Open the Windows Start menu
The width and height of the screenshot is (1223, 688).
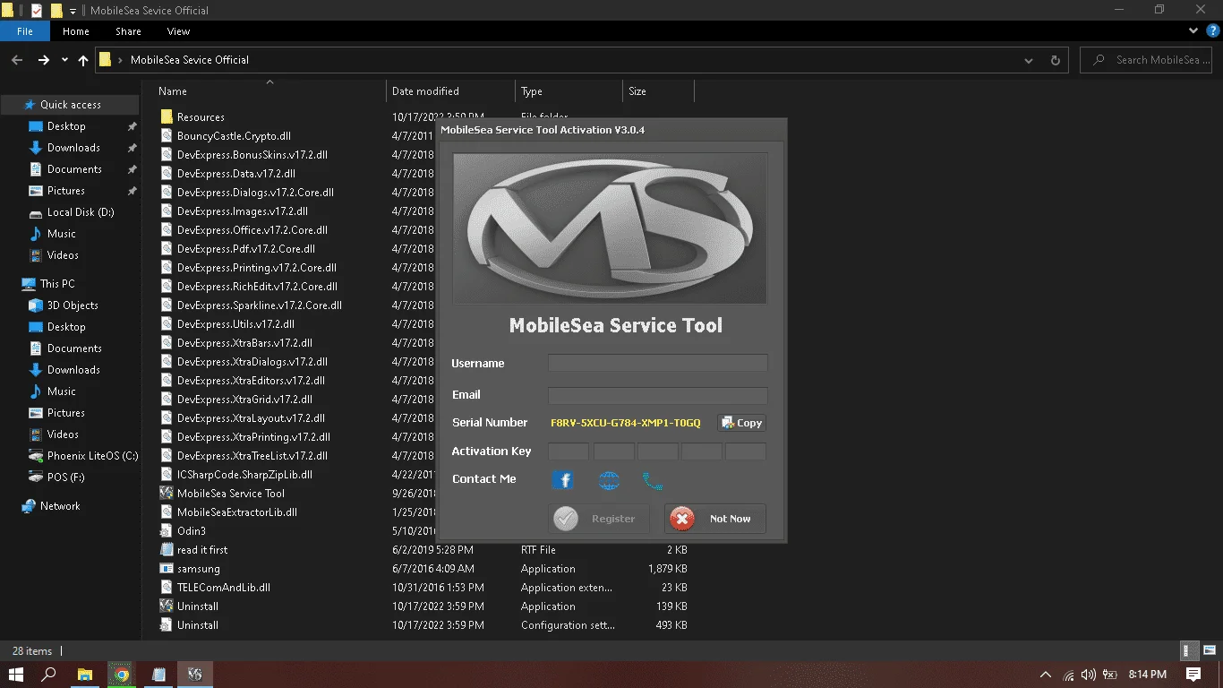click(16, 675)
